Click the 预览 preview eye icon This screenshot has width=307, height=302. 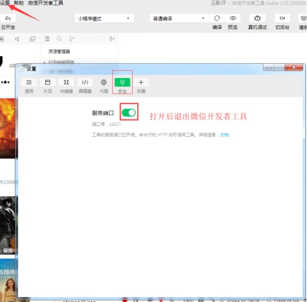(x=233, y=18)
